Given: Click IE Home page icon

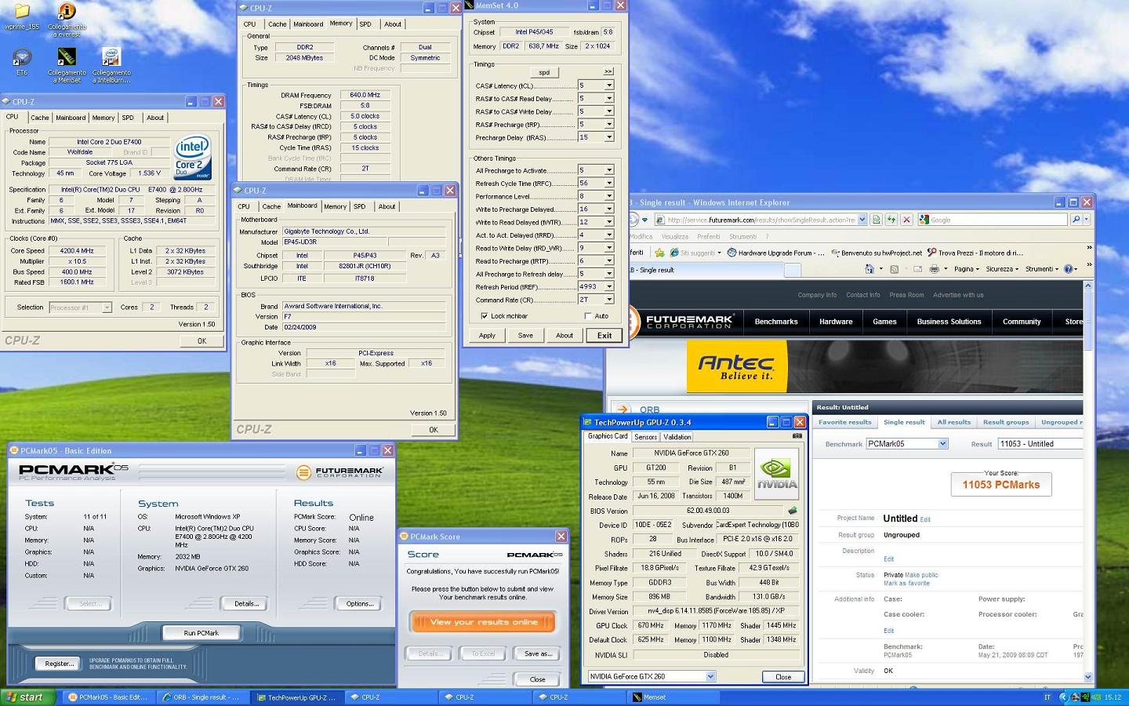Looking at the screenshot, I should pyautogui.click(x=869, y=269).
